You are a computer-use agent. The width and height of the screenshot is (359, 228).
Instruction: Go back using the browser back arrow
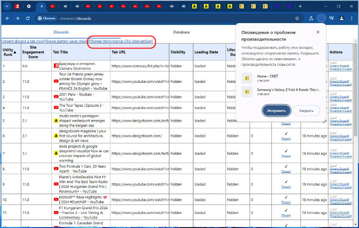point(8,18)
